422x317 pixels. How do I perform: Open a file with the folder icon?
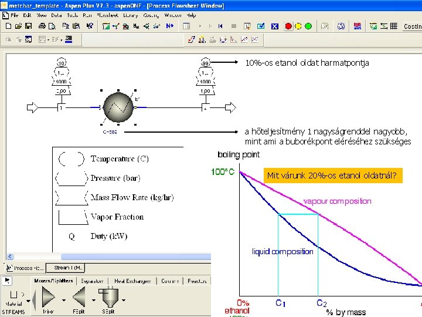pyautogui.click(x=18, y=26)
